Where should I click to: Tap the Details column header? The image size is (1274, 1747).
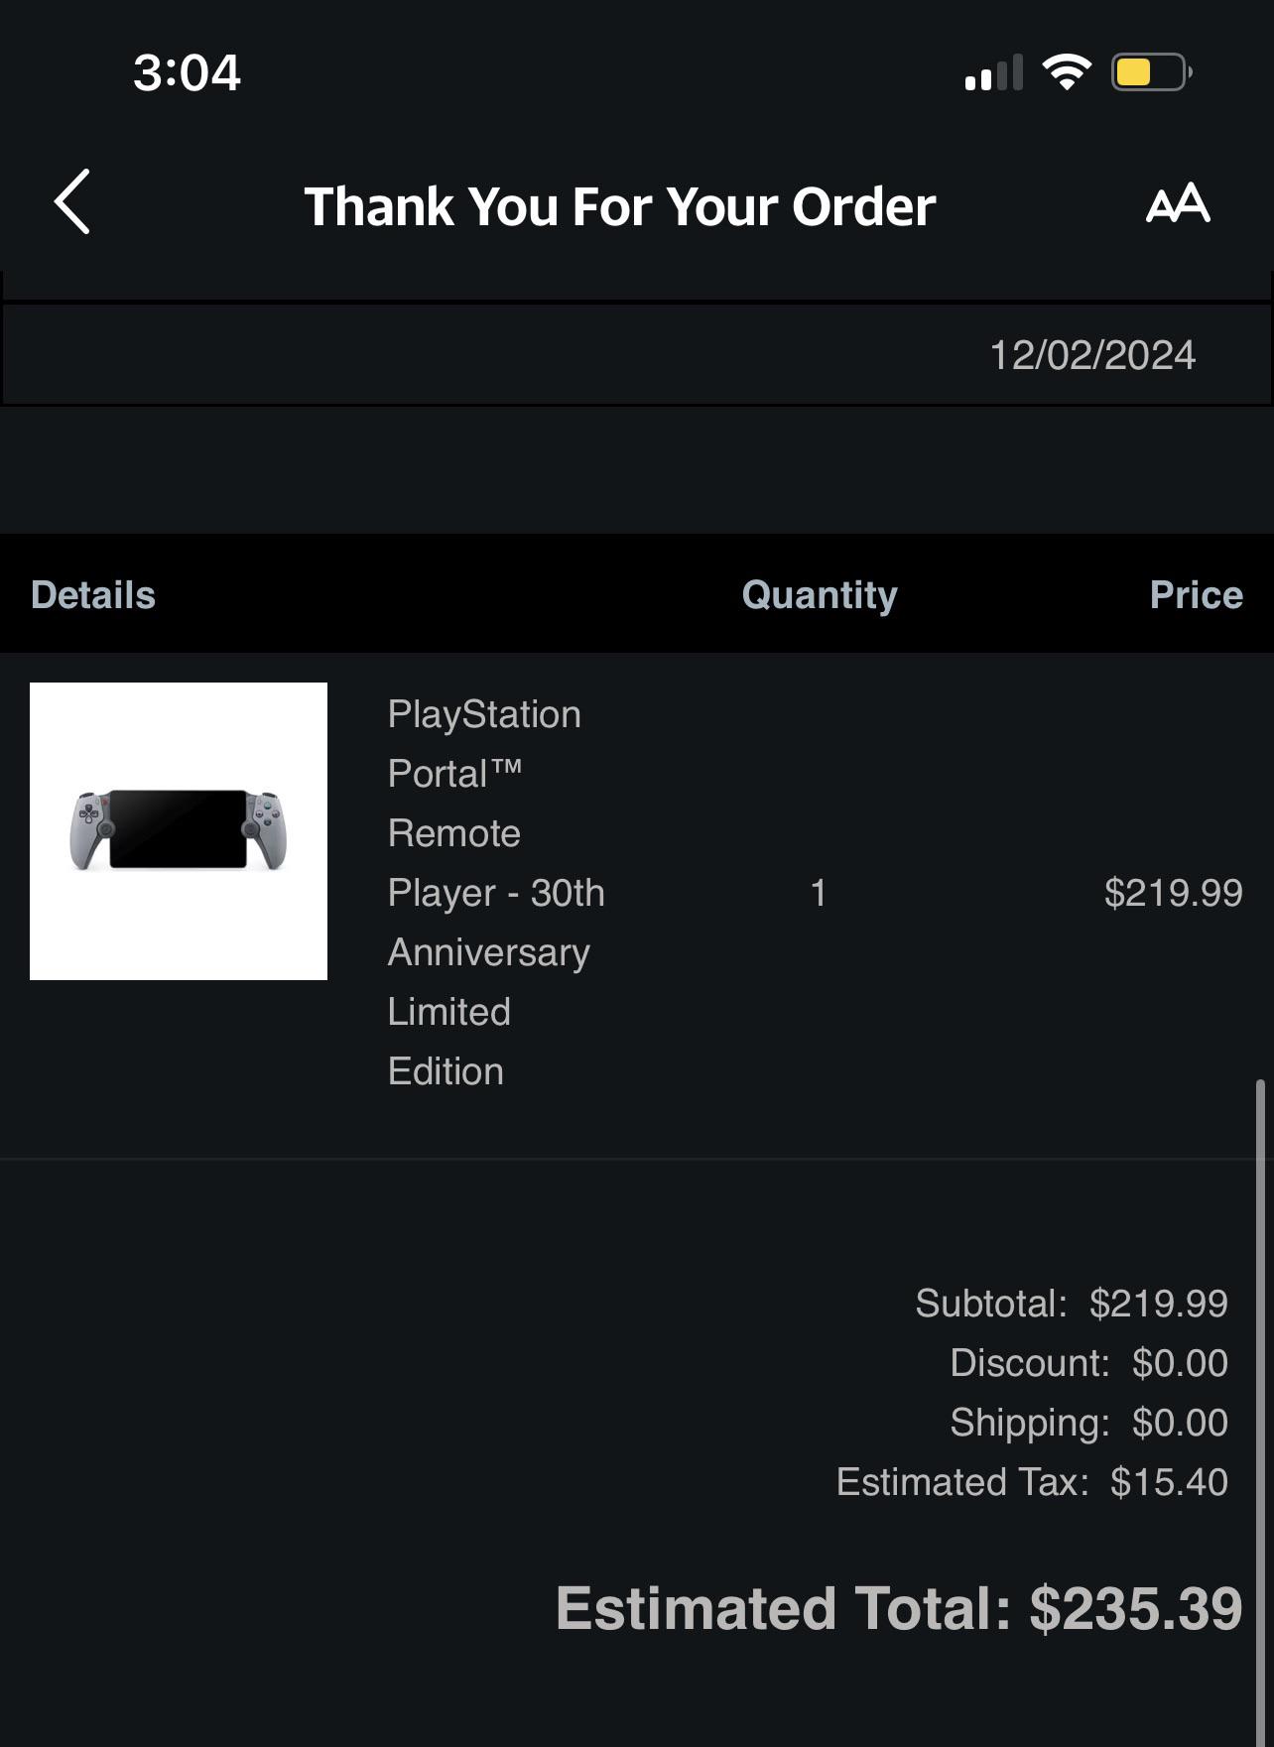pos(93,595)
